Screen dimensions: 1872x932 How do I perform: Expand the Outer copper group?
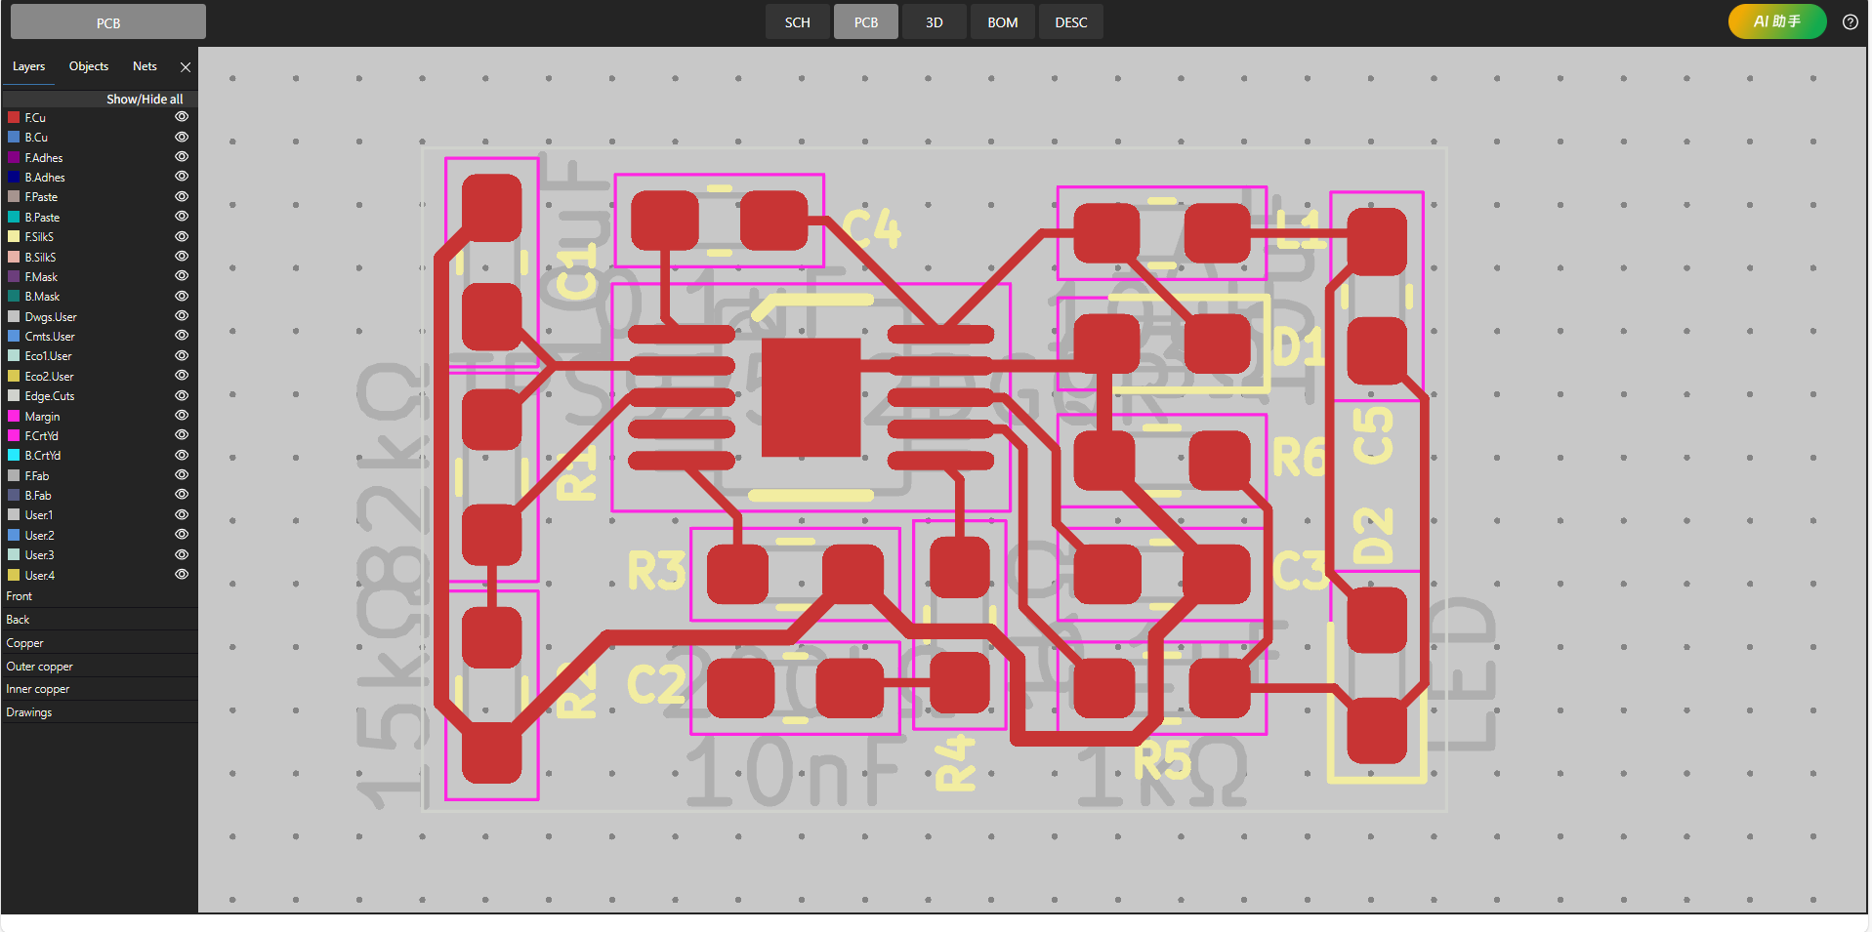pos(40,667)
